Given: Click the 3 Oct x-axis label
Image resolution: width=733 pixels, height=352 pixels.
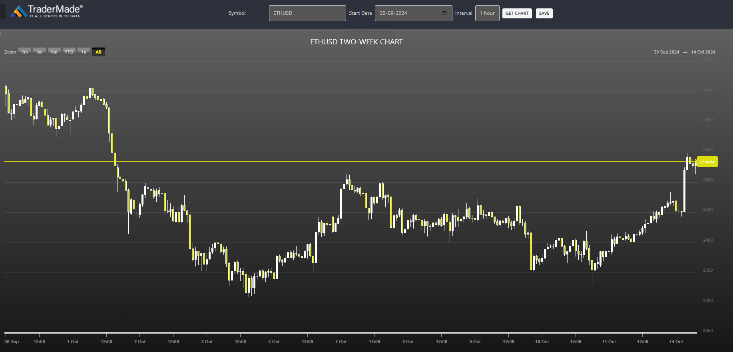Looking at the screenshot, I should coord(207,342).
